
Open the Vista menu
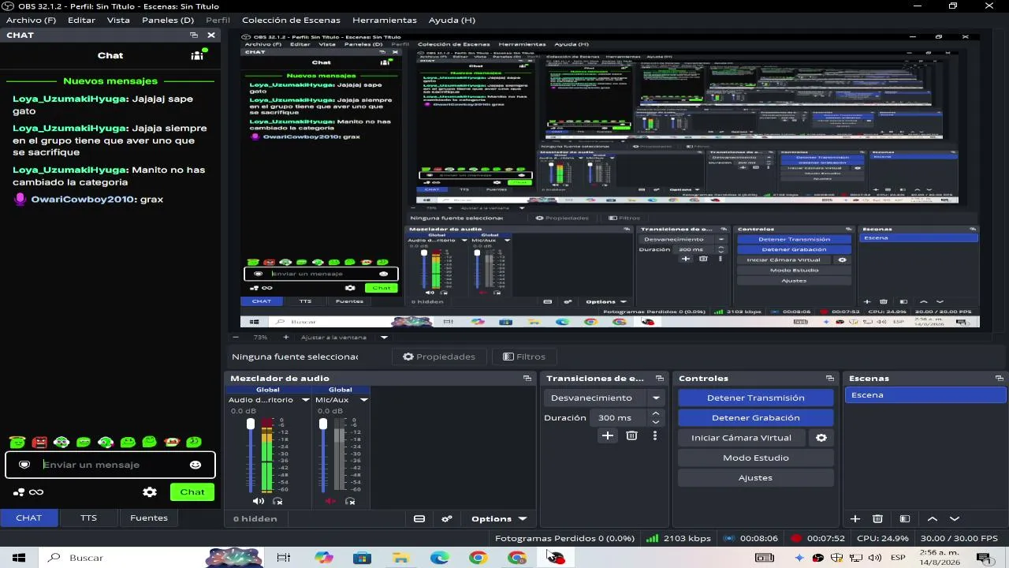point(118,20)
